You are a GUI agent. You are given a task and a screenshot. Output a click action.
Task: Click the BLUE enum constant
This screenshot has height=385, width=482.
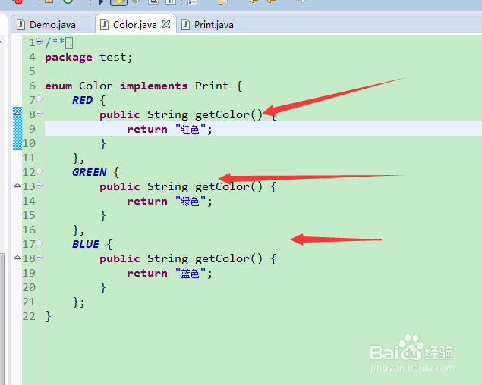[x=86, y=244]
